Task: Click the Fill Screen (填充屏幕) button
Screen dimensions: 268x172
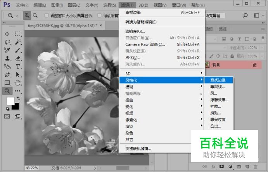Action: [215, 16]
